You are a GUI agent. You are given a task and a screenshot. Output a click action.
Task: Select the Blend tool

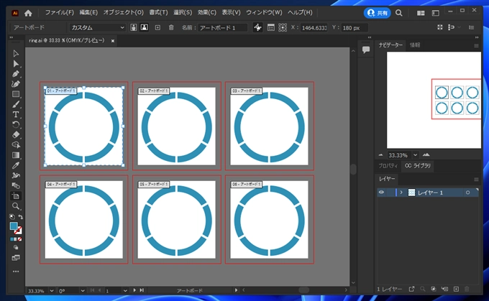click(16, 186)
